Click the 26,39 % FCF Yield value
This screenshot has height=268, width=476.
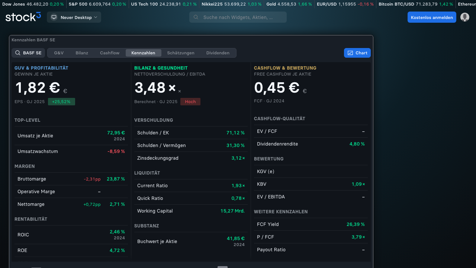tap(356, 224)
